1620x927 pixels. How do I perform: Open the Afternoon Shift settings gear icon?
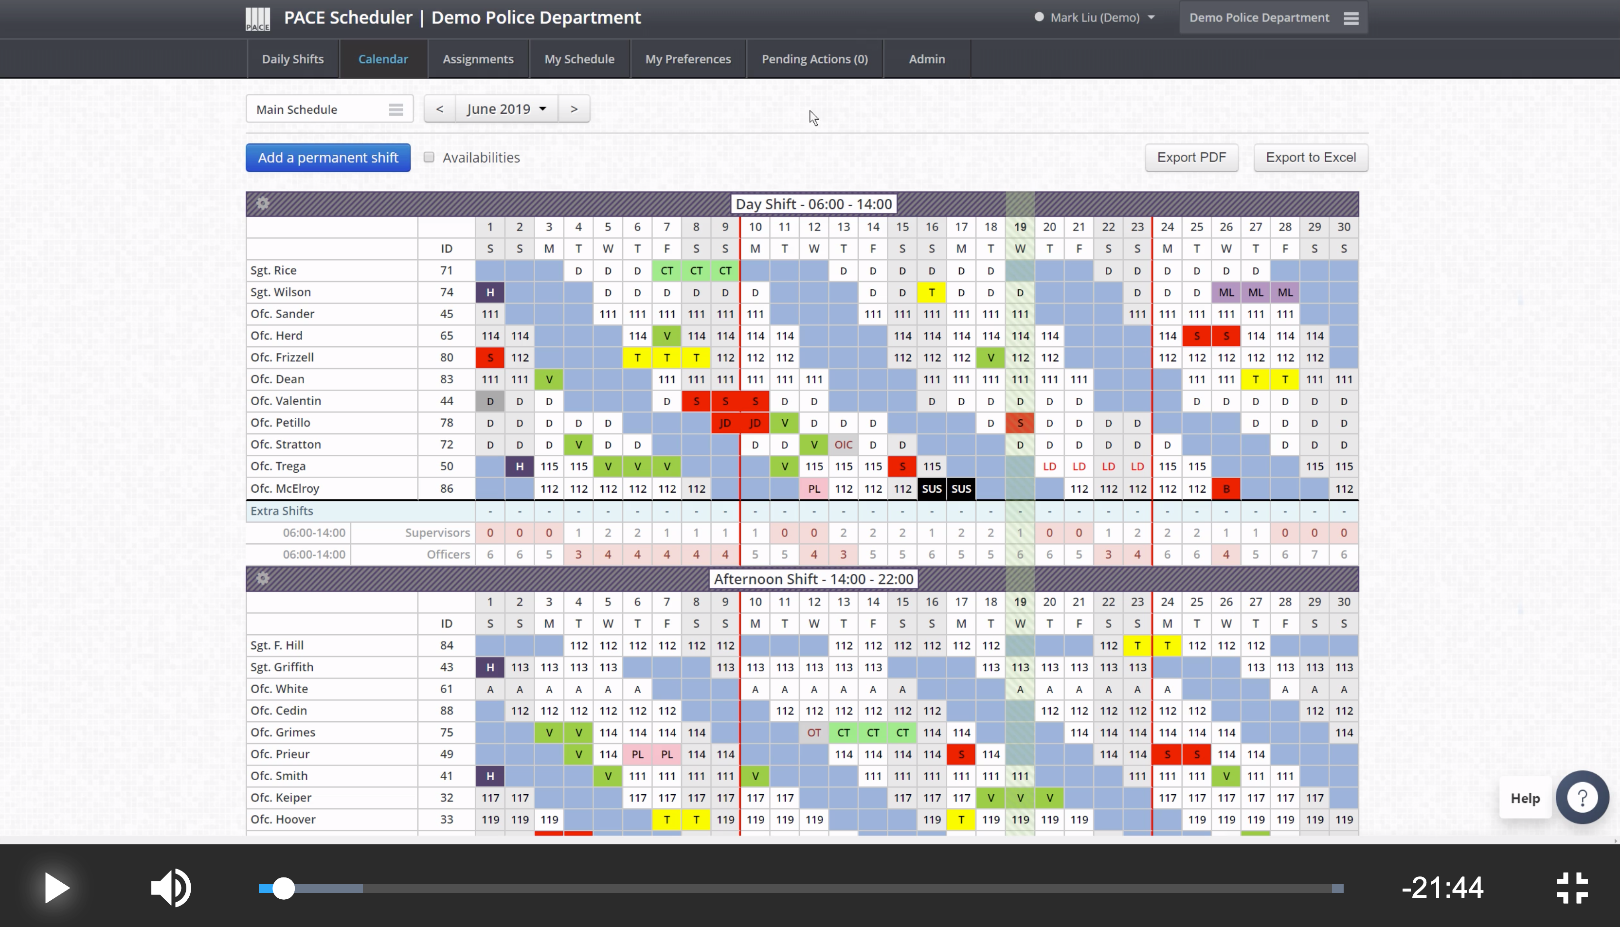[262, 579]
